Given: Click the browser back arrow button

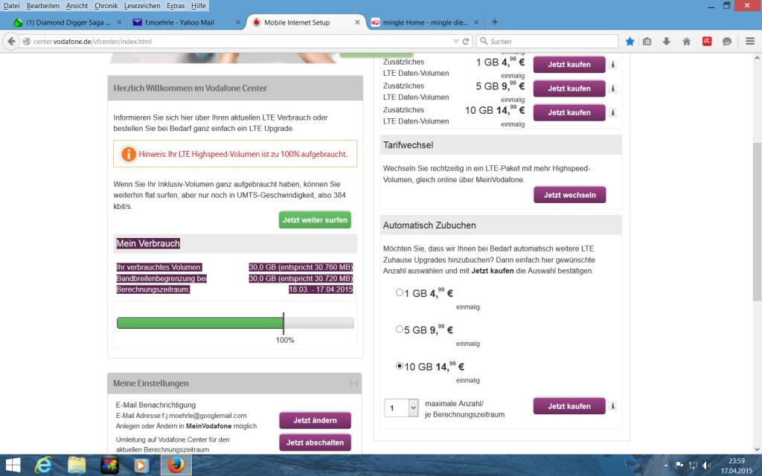Looking at the screenshot, I should (12, 42).
